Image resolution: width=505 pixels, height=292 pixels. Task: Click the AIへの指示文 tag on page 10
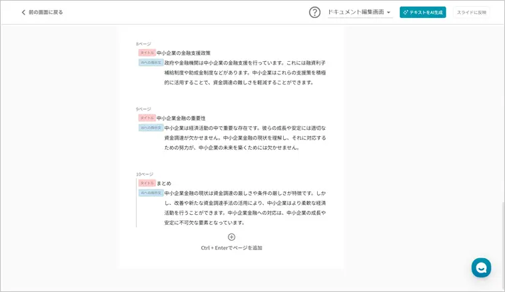pyautogui.click(x=151, y=193)
